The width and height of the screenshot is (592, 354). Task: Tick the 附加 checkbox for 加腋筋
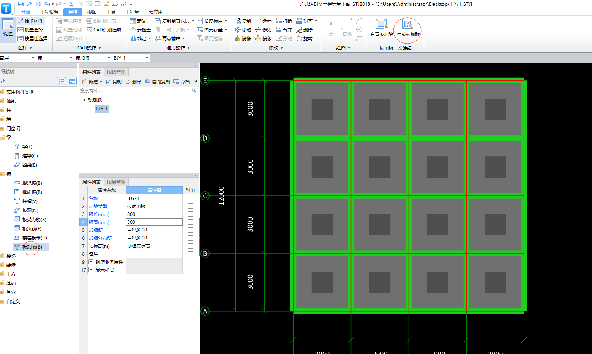[190, 230]
